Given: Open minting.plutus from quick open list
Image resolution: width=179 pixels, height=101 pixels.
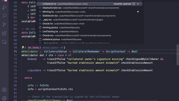Looking at the screenshot, I should pos(89,27).
